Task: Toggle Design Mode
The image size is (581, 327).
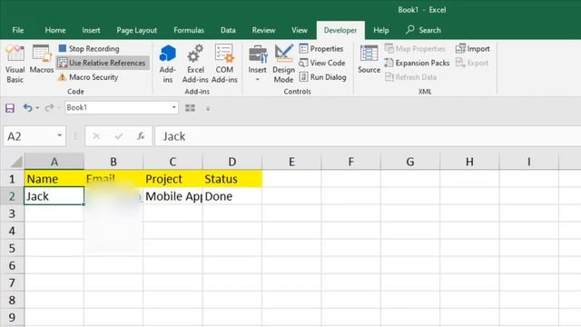Action: coord(283,64)
